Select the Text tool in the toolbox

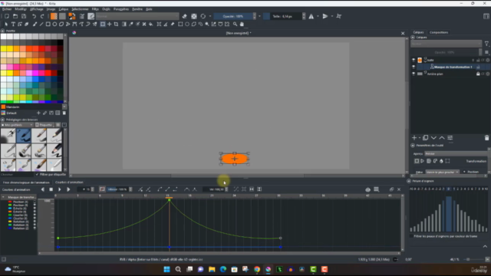pyautogui.click(x=13, y=24)
